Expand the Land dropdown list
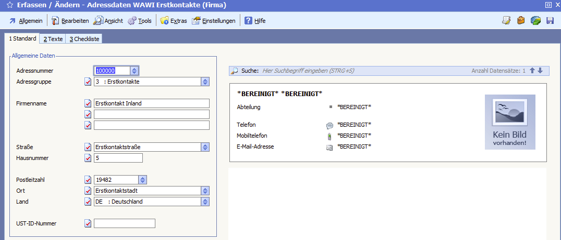561x240 pixels. [205, 202]
